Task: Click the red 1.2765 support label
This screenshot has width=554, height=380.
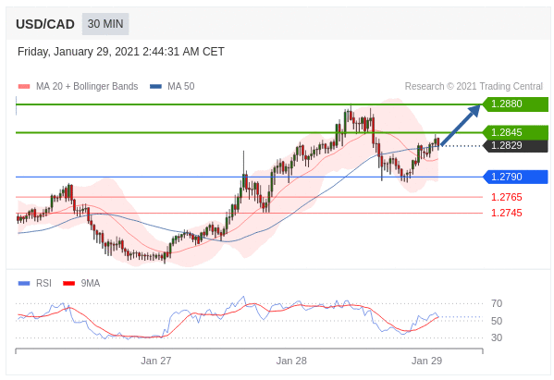Action: (x=506, y=197)
